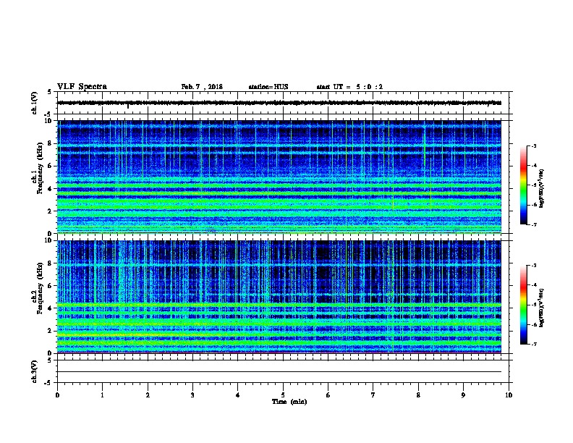Click the 'ch.3(V)' axis label
573x443 pixels.
[x=35, y=371]
